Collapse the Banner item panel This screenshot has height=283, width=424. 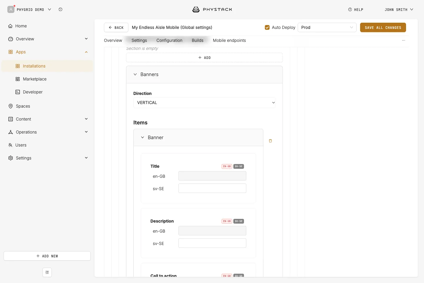(x=143, y=137)
